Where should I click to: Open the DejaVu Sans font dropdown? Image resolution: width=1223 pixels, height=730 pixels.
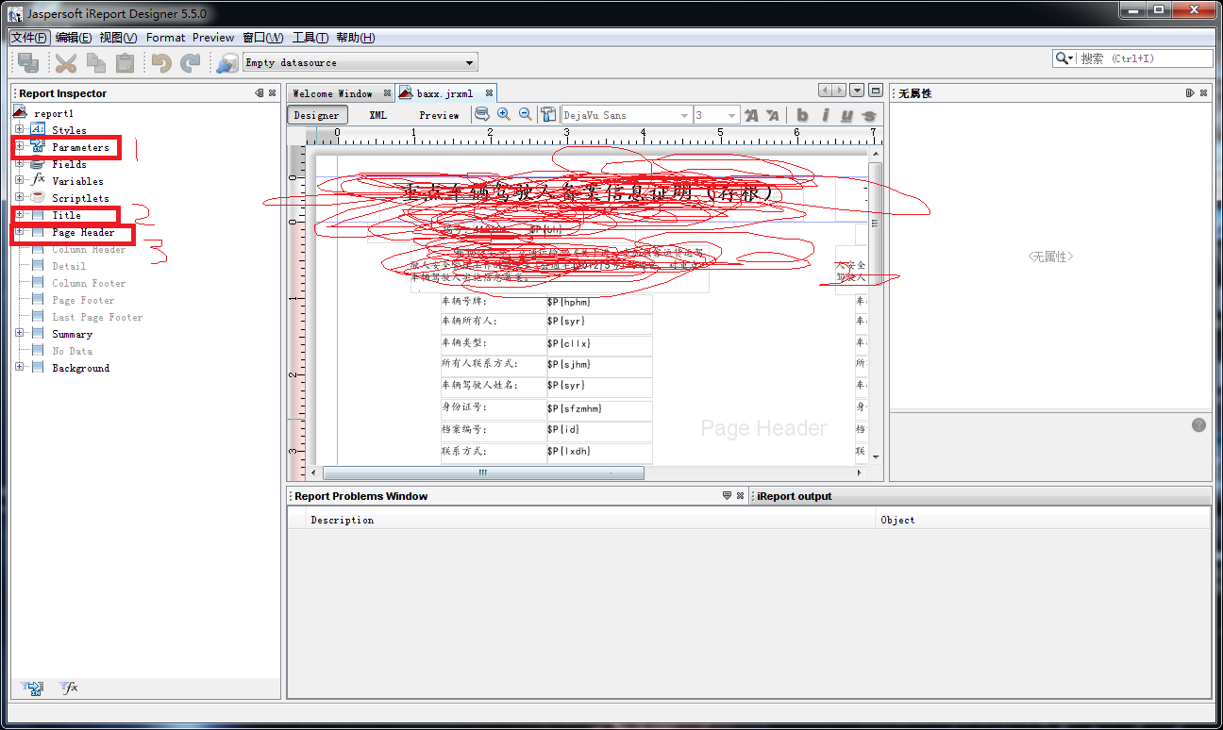(684, 115)
